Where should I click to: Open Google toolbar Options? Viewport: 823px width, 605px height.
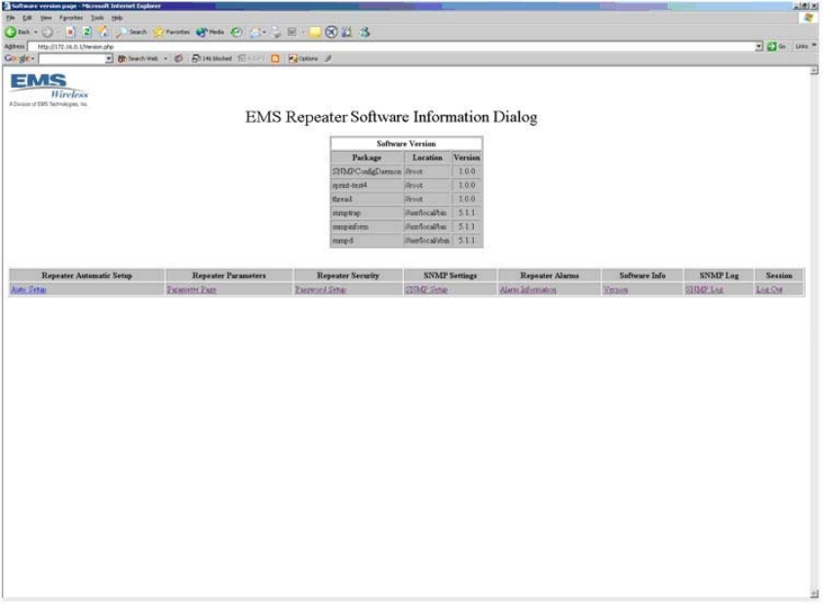[x=303, y=58]
